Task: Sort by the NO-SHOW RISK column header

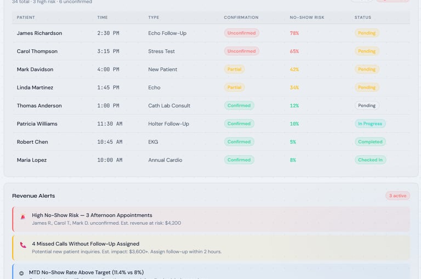Action: (307, 18)
